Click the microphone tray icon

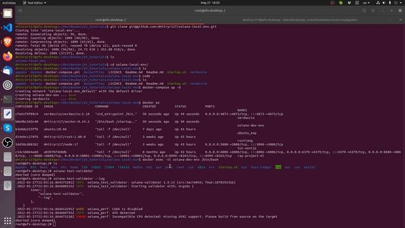pos(390,3)
